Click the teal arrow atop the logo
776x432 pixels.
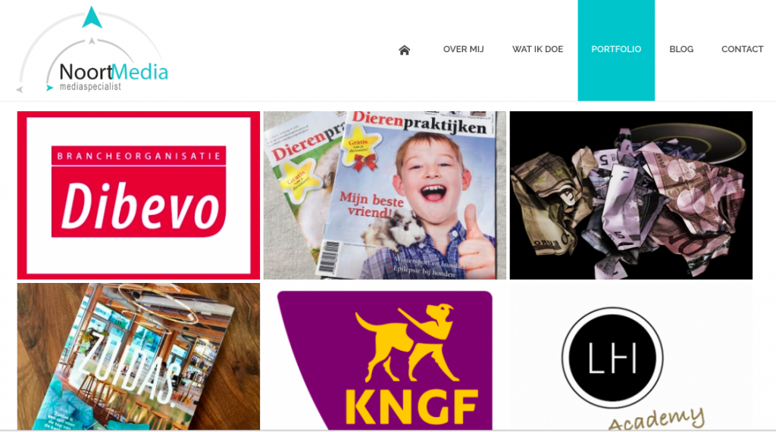(92, 17)
